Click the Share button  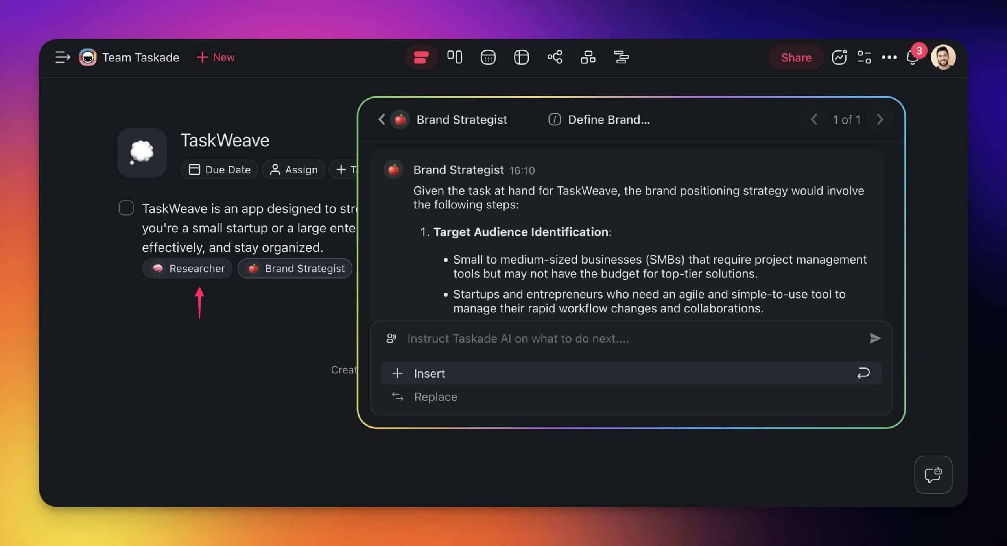796,57
